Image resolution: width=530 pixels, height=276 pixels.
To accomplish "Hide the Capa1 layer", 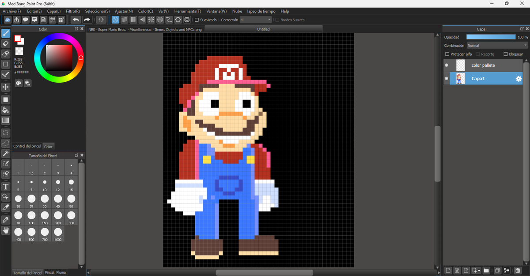I will click(x=447, y=79).
